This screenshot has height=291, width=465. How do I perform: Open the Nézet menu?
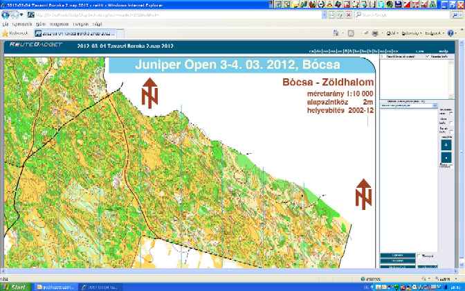(41, 24)
